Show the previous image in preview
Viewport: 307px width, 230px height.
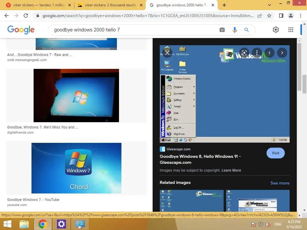(270, 53)
